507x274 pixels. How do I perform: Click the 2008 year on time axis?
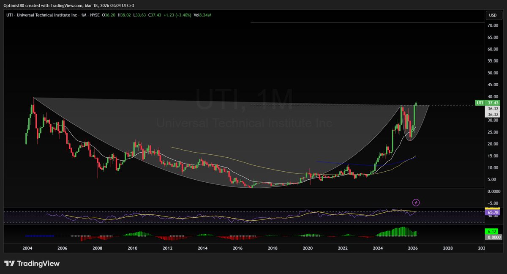click(97, 249)
